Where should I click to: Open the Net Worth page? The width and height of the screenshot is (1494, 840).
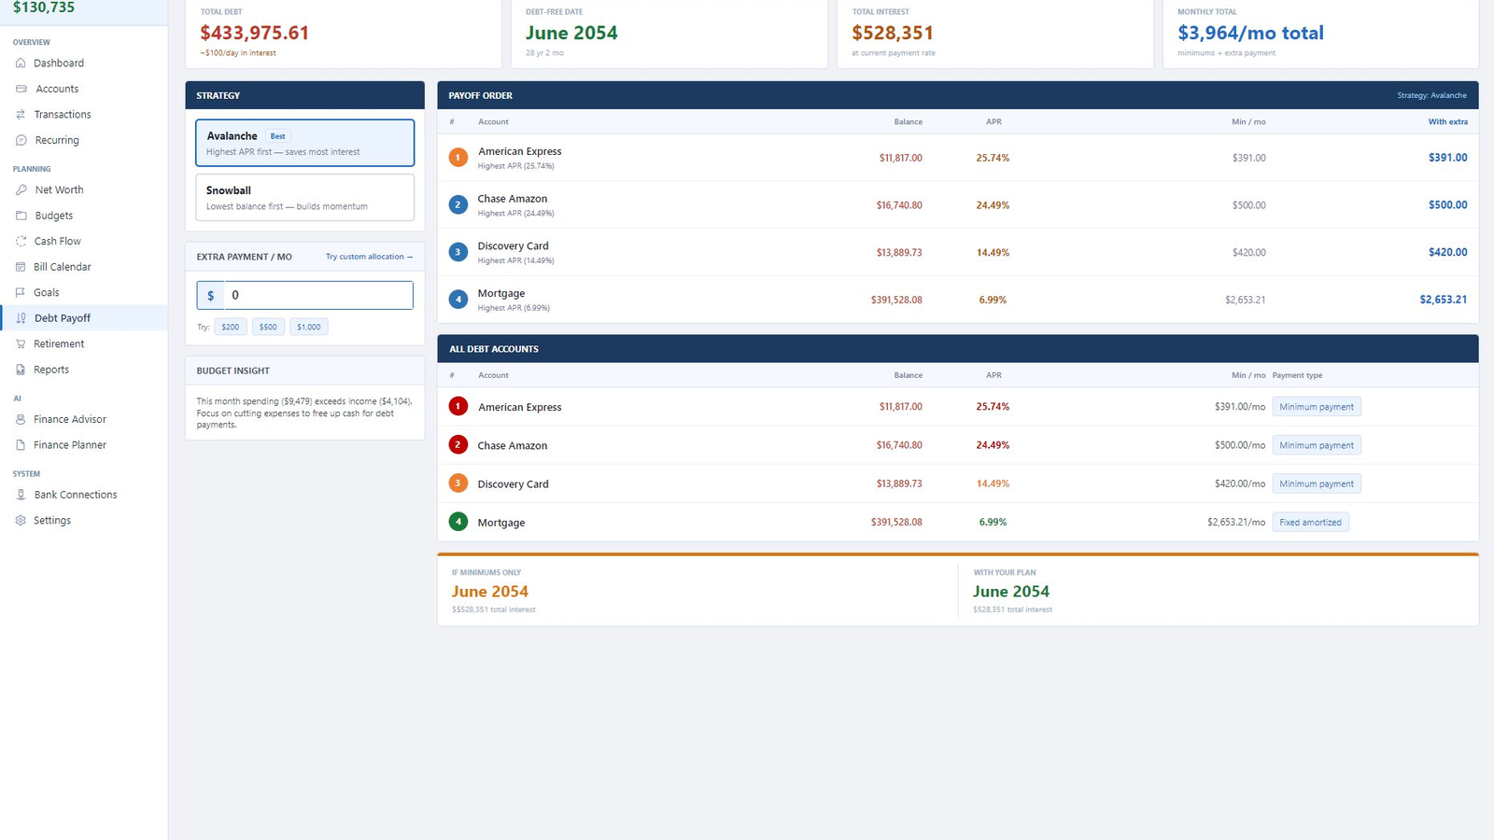pos(59,189)
